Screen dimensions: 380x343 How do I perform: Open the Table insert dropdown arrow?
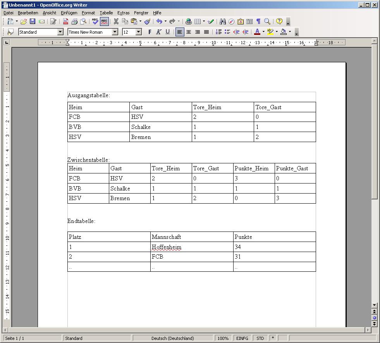(x=204, y=22)
